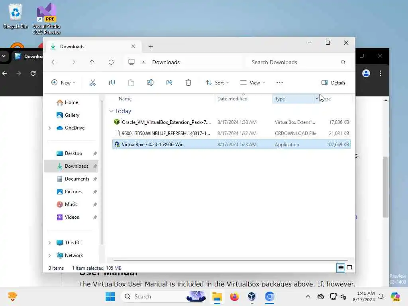Viewport: 408px width, 306px height.
Task: Open Windows Start menu
Action: [110, 296]
